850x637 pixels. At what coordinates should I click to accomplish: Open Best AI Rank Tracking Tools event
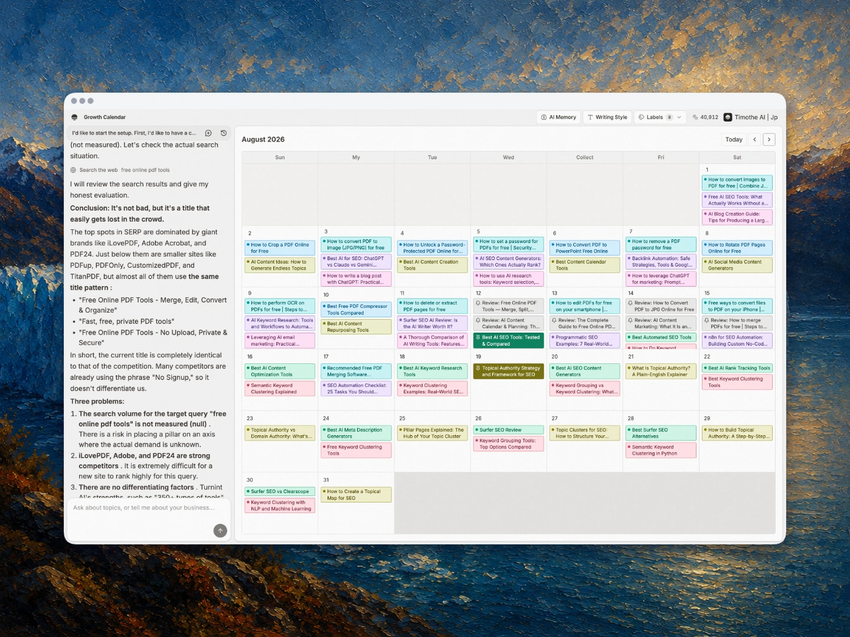tap(737, 368)
